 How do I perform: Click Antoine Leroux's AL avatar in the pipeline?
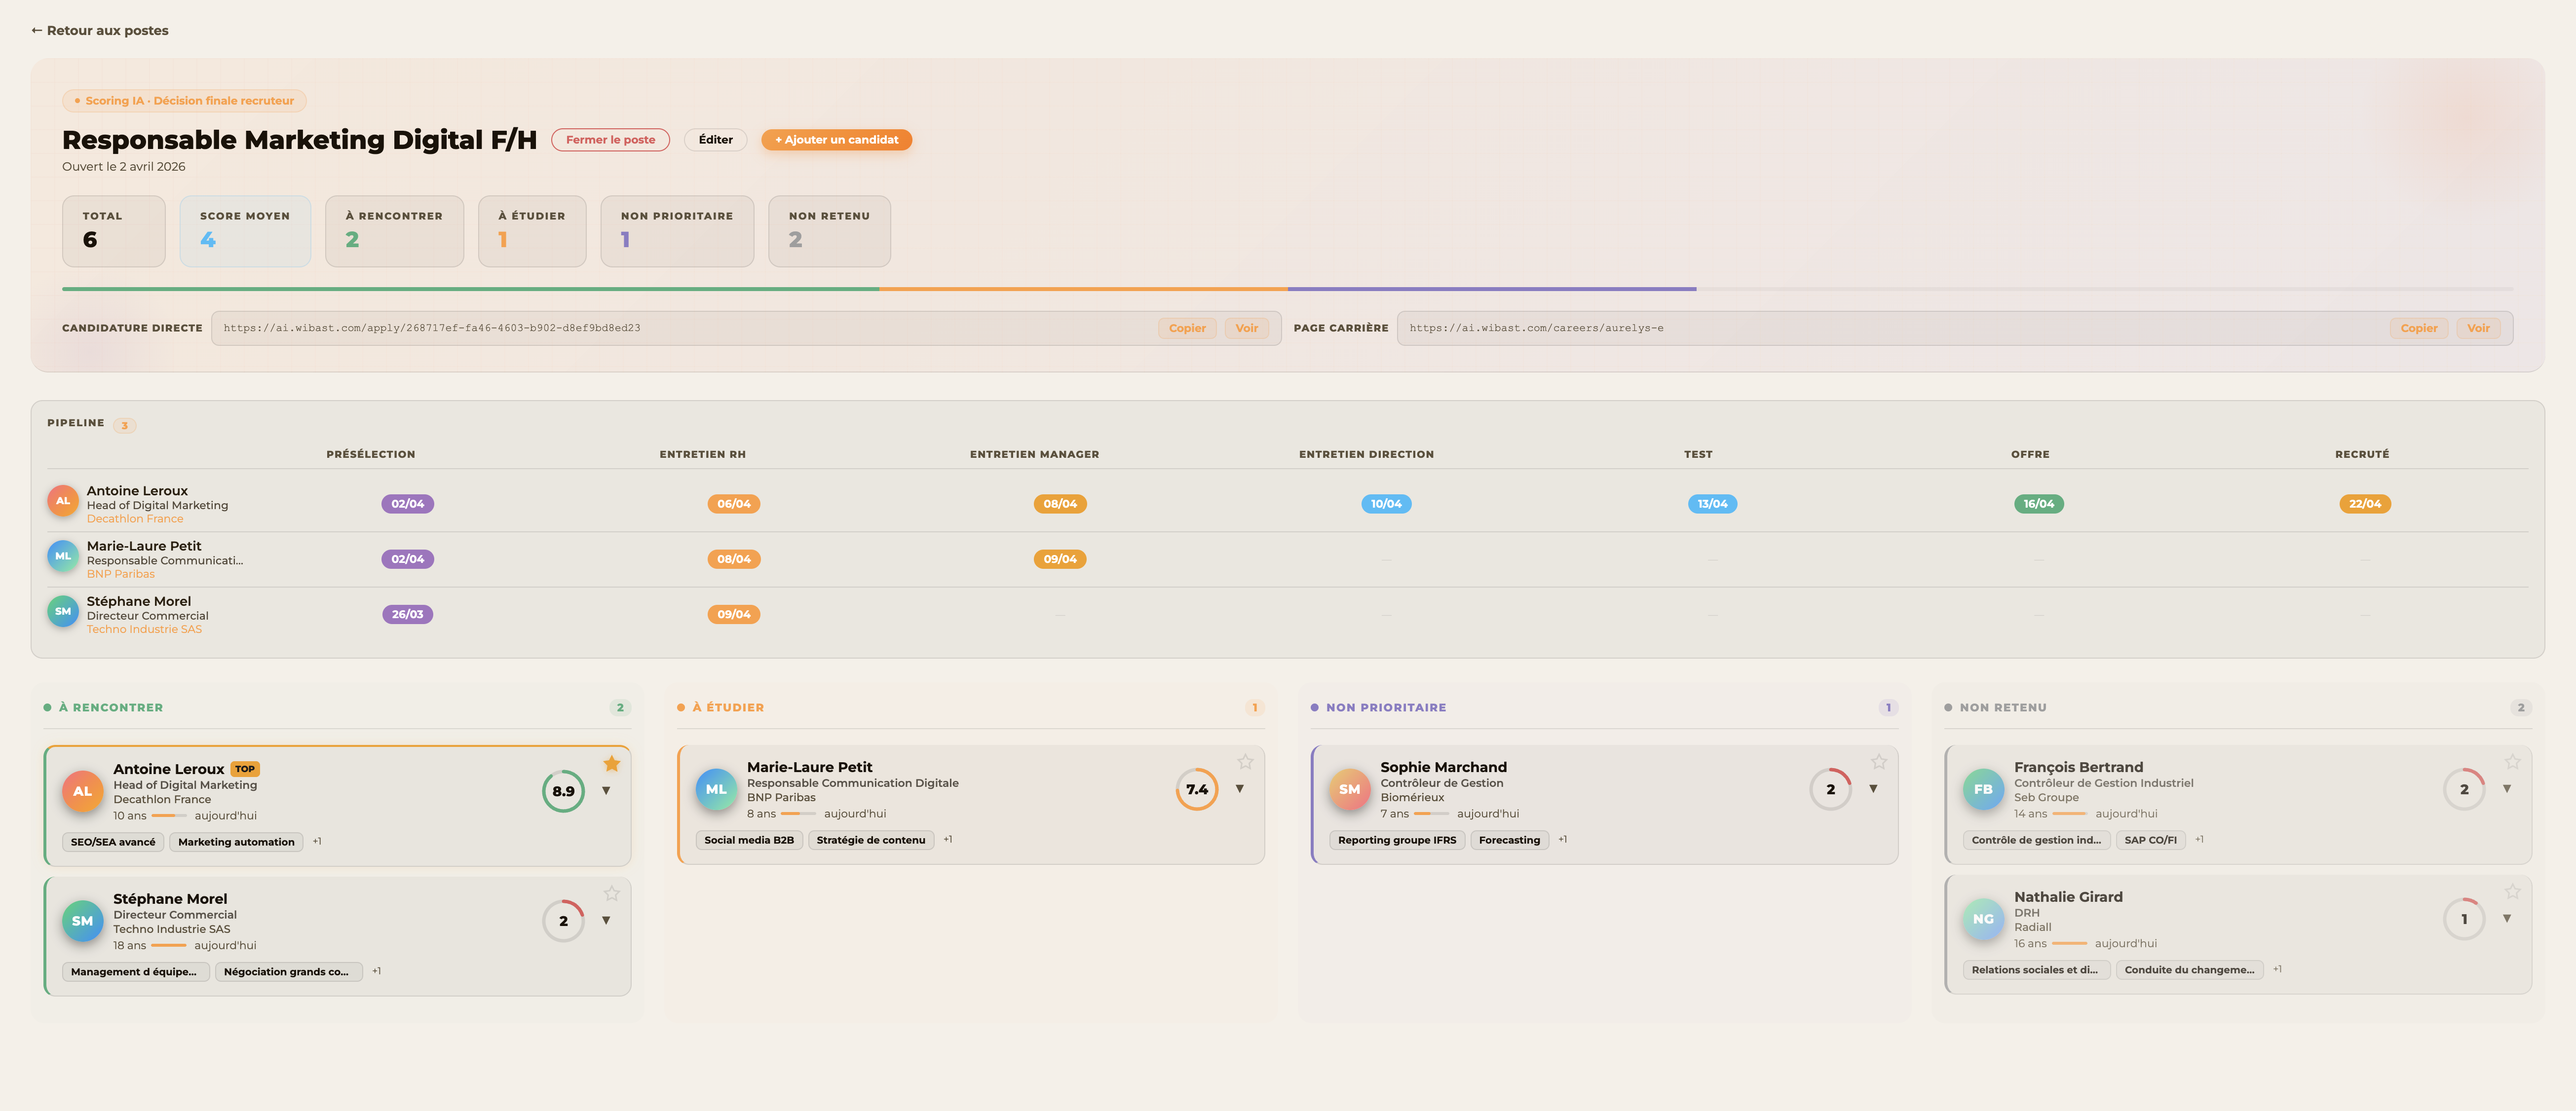(x=62, y=501)
